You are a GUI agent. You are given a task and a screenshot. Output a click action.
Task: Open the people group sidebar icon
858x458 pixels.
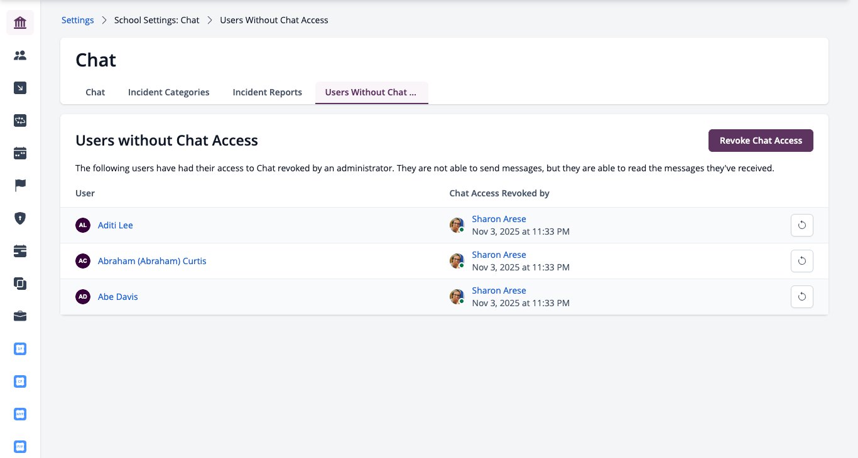pyautogui.click(x=20, y=56)
